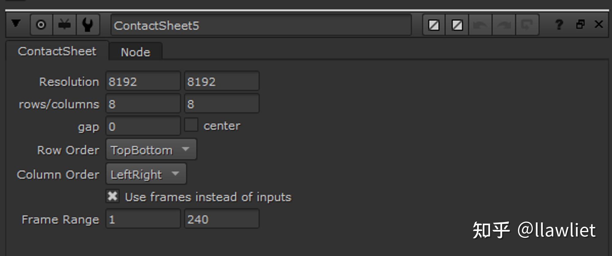Click the antenna-shaped icon in panel header

pos(65,25)
